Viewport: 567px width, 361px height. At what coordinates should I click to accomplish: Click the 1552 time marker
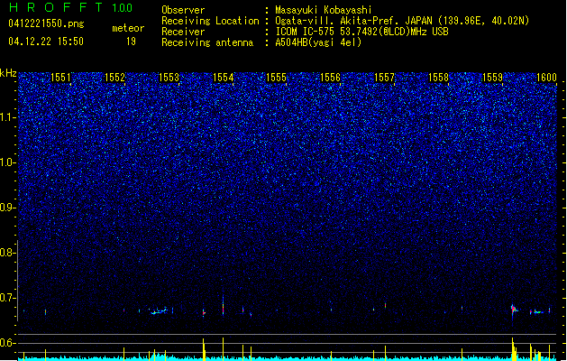coord(114,78)
